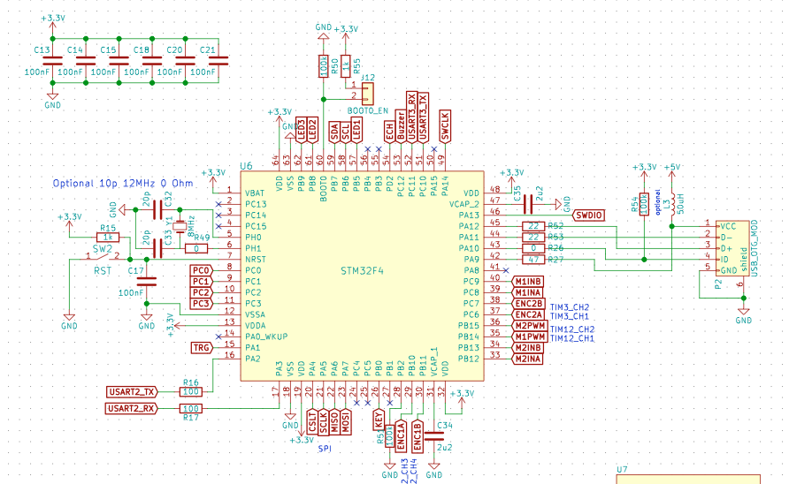Click the Buzzer net label
This screenshot has height=484, width=789.
(401, 126)
